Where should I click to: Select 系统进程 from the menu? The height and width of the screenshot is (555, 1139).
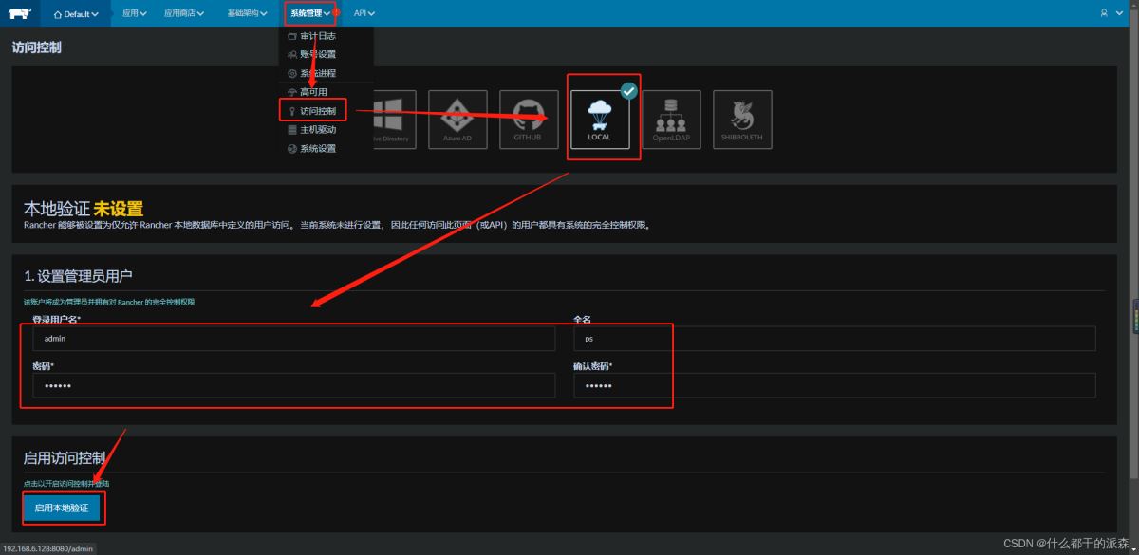(x=312, y=73)
